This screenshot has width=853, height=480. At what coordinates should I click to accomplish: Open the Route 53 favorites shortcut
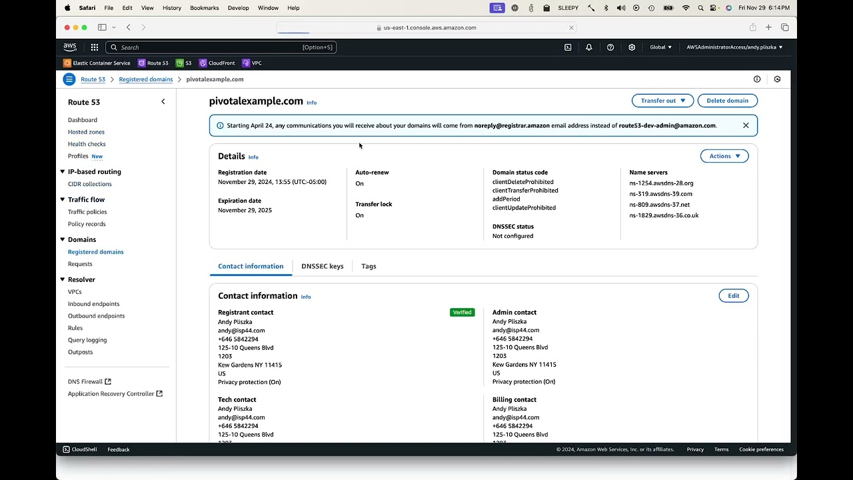coord(153,63)
